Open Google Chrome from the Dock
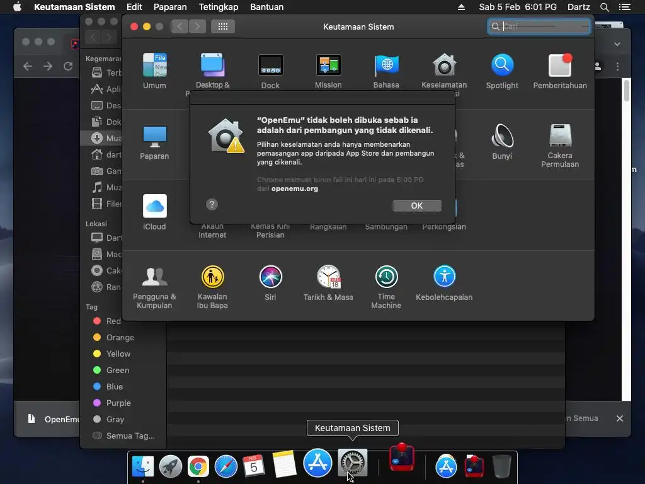The image size is (645, 484). point(198,466)
